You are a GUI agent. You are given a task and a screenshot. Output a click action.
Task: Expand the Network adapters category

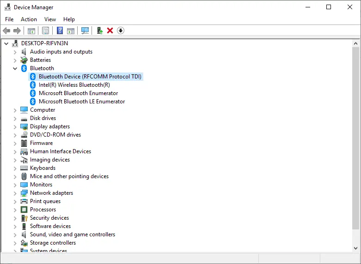15,193
